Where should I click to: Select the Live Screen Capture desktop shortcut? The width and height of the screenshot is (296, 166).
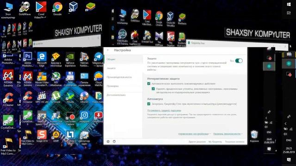click(70, 118)
